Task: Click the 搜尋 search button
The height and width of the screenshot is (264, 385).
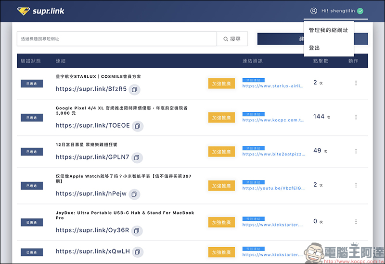Action: coord(232,39)
